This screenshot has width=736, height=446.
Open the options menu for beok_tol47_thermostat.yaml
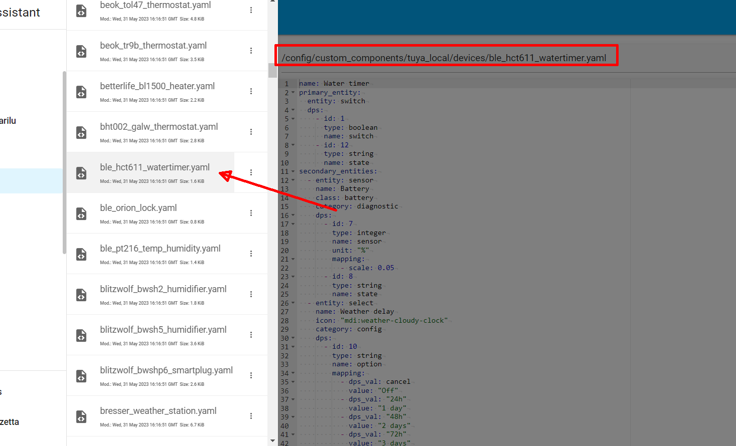(x=251, y=10)
